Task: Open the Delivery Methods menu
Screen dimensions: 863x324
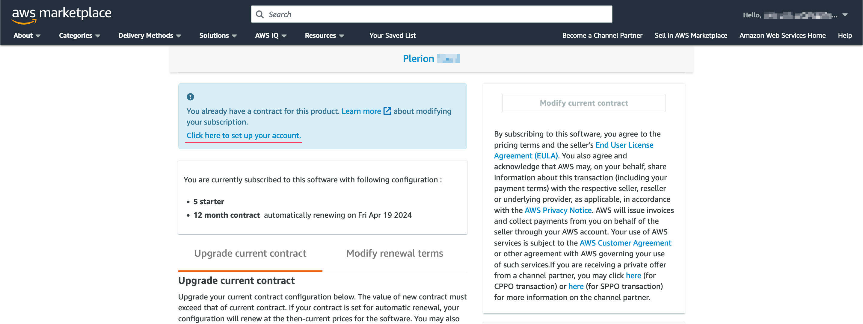Action: click(x=150, y=35)
